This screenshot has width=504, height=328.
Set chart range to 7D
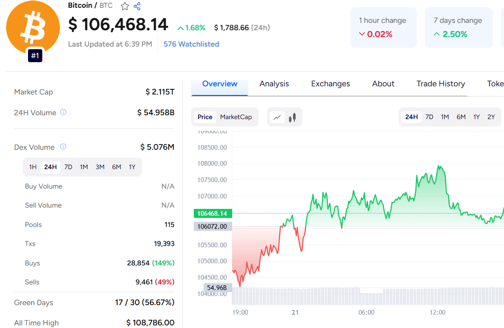coord(429,117)
